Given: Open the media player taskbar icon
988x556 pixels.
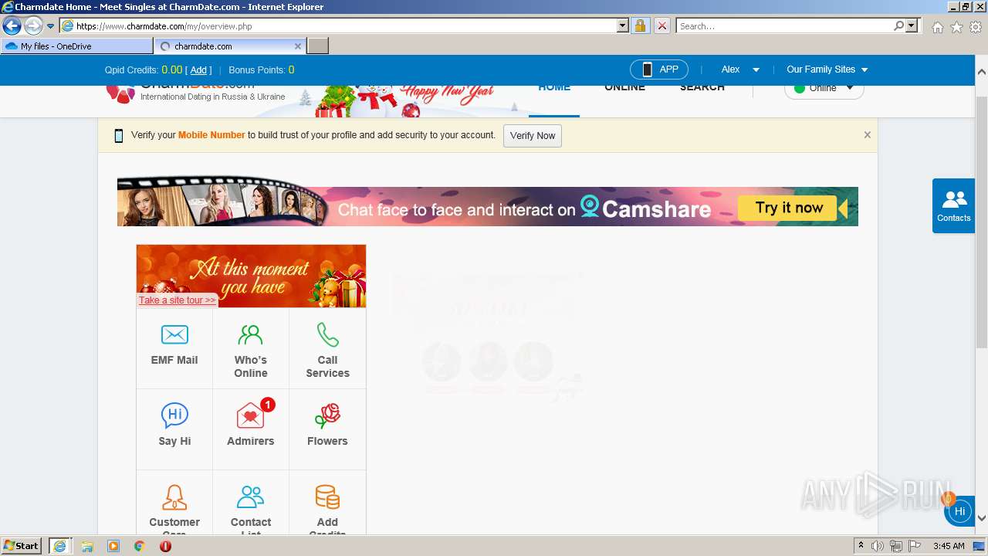Looking at the screenshot, I should 113,546.
